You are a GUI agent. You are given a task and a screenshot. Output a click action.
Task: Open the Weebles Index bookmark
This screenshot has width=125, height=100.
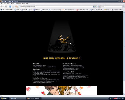point(117,10)
